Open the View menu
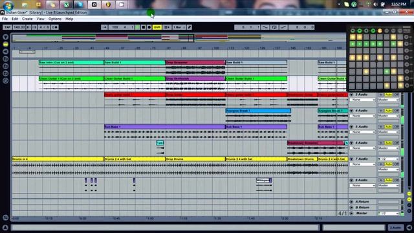Image resolution: width=414 pixels, height=233 pixels. pos(40,19)
